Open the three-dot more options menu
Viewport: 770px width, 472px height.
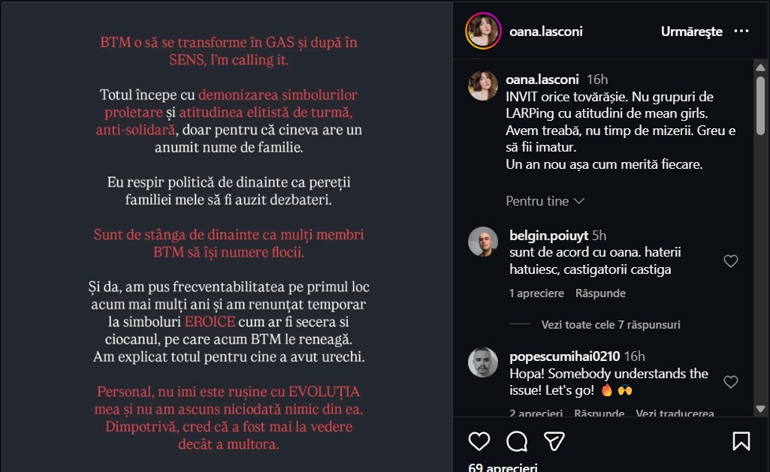[741, 32]
